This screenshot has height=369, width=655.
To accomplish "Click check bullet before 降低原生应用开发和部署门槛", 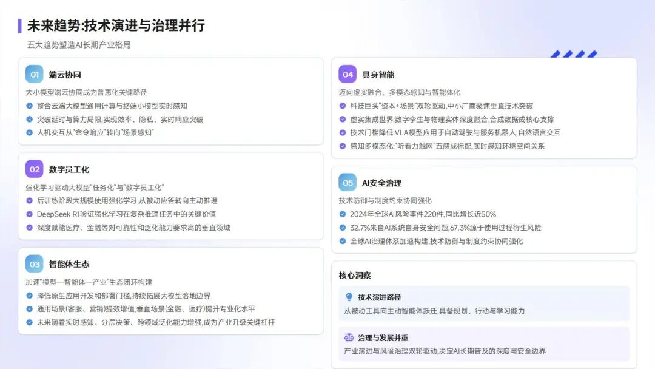I will coord(29,296).
